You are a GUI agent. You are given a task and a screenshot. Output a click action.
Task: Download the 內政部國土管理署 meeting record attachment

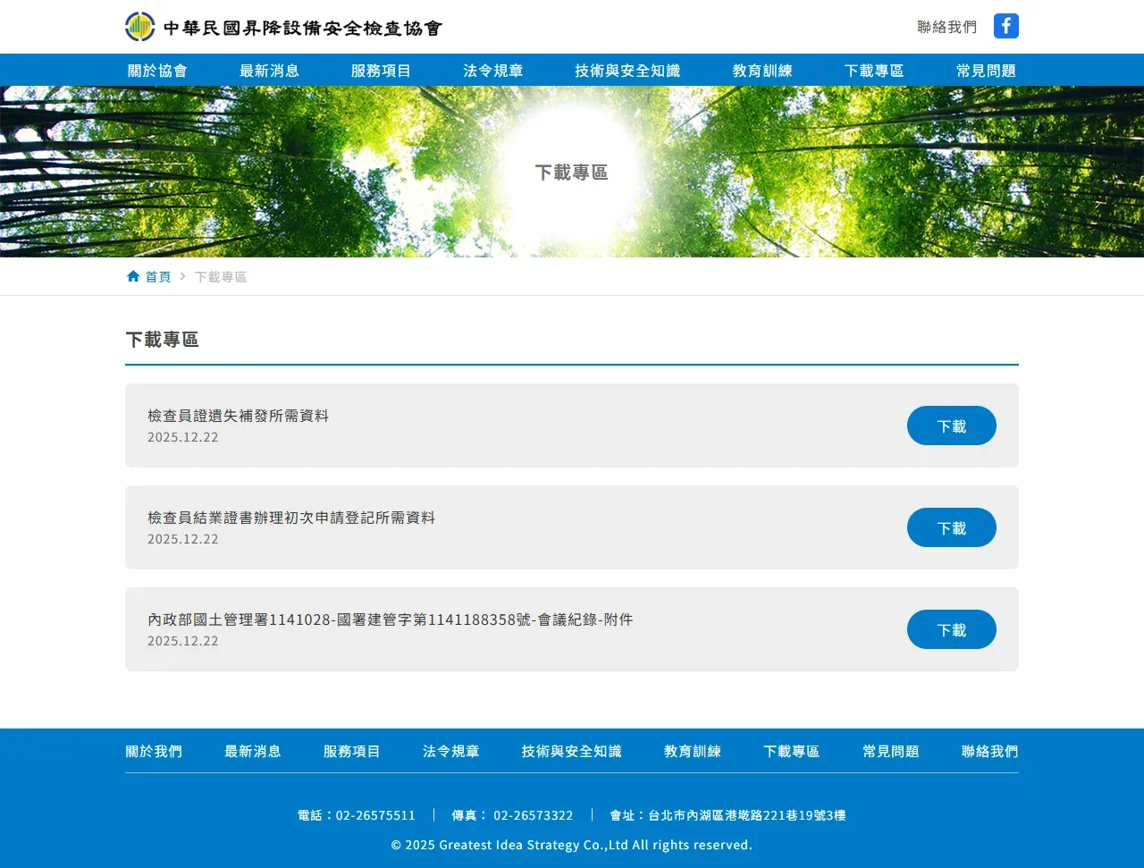pyautogui.click(x=951, y=629)
